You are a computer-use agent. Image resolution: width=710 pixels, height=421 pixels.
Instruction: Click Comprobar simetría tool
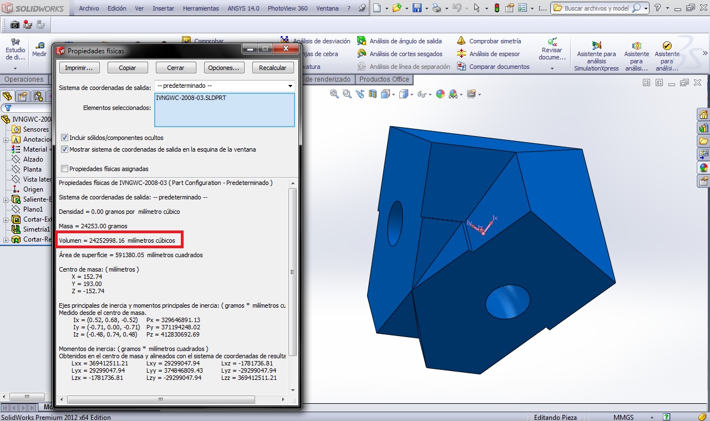click(x=489, y=41)
